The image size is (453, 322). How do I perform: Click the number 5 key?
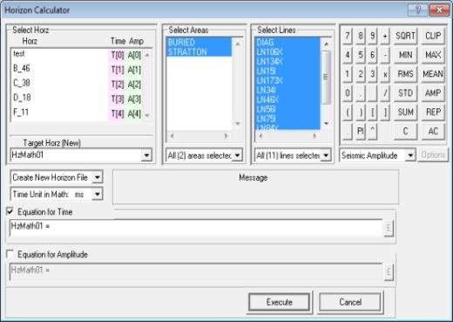360,55
